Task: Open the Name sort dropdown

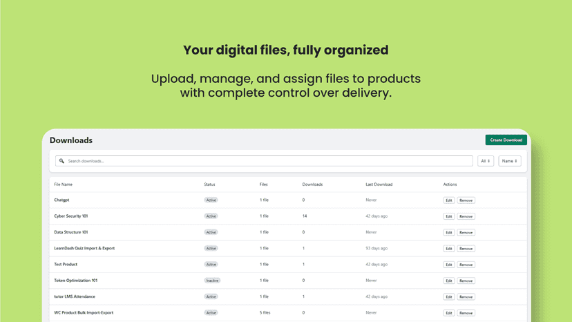Action: tap(510, 161)
